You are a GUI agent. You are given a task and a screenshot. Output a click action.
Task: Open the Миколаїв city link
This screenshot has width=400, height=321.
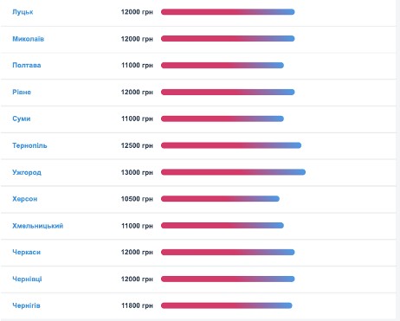[29, 39]
